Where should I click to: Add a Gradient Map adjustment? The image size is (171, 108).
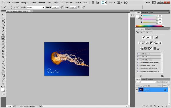(154, 48)
